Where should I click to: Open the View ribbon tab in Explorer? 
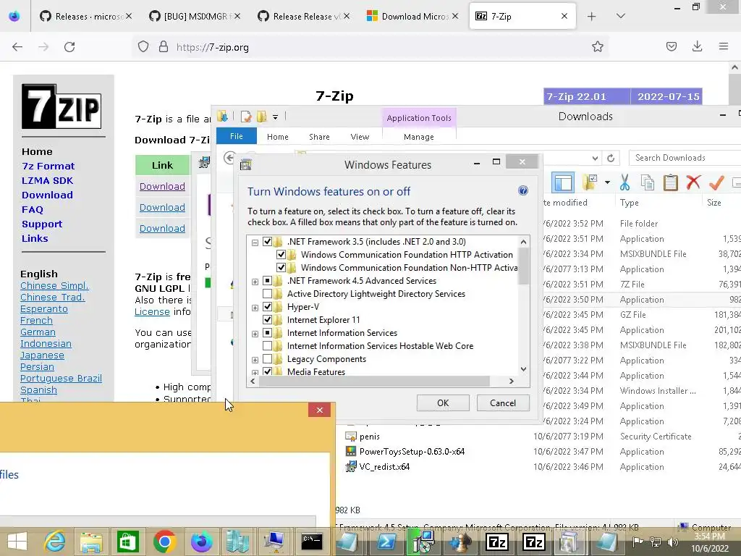(x=360, y=137)
